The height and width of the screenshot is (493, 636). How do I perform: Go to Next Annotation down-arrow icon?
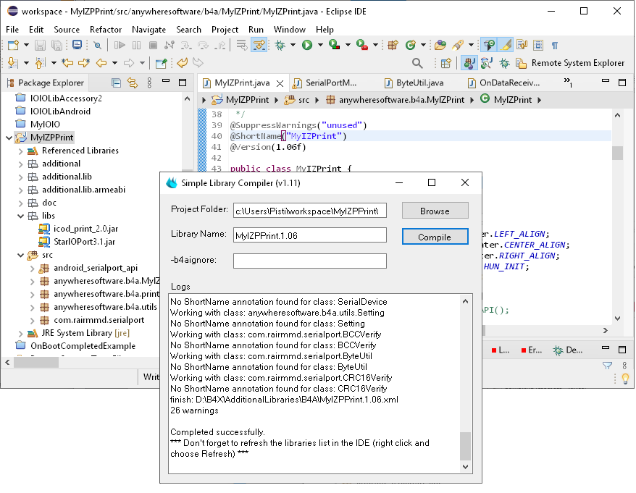pos(13,63)
